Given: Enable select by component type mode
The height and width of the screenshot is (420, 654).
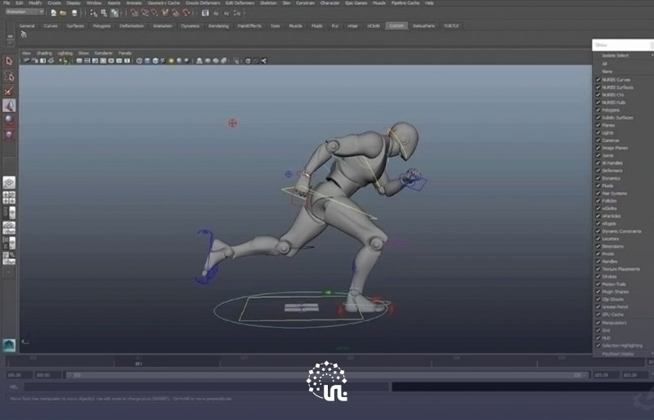Looking at the screenshot, I should (x=114, y=13).
